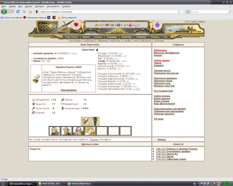The width and height of the screenshot is (233, 186).
Task: Open the Рулетка tab
Action: click(127, 37)
